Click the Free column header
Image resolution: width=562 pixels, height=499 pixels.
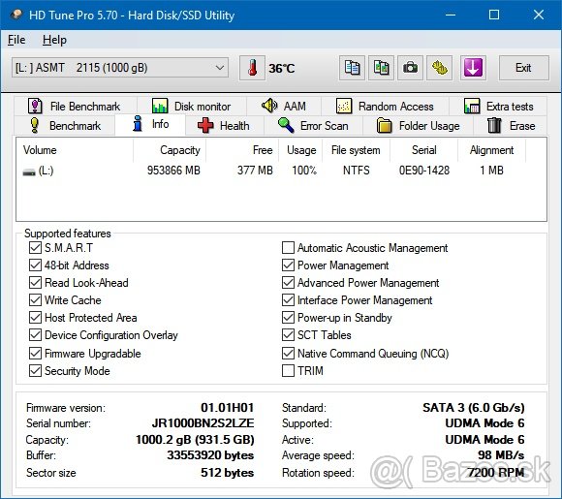(x=242, y=150)
